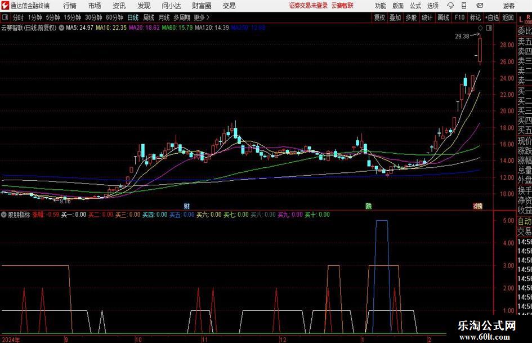The image size is (532, 343).
Task: Open the 公式 menu
Action: (x=415, y=6)
